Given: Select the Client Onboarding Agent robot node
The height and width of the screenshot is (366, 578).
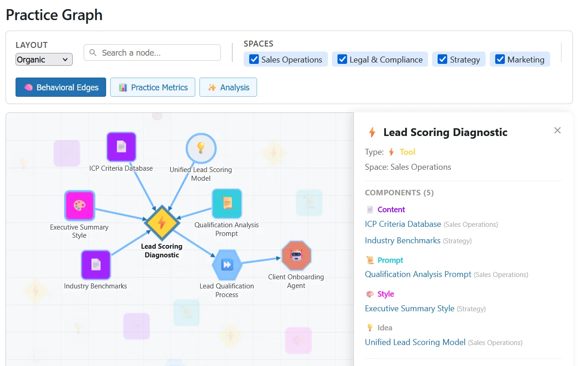Looking at the screenshot, I should pyautogui.click(x=296, y=256).
